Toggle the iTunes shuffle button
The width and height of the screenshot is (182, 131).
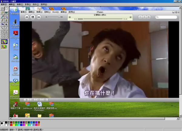[x=33, y=100]
